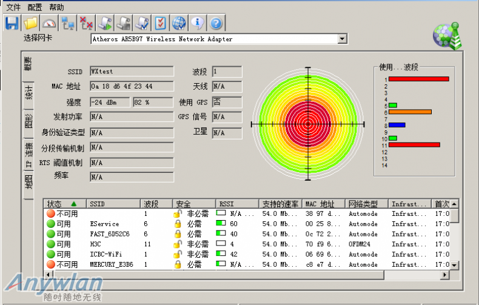Expand the network adapter dropdown arrow
The height and width of the screenshot is (305, 479).
[342, 39]
